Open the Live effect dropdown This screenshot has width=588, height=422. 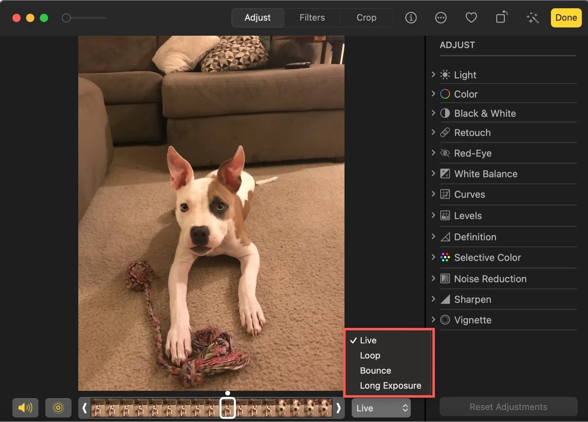[381, 408]
